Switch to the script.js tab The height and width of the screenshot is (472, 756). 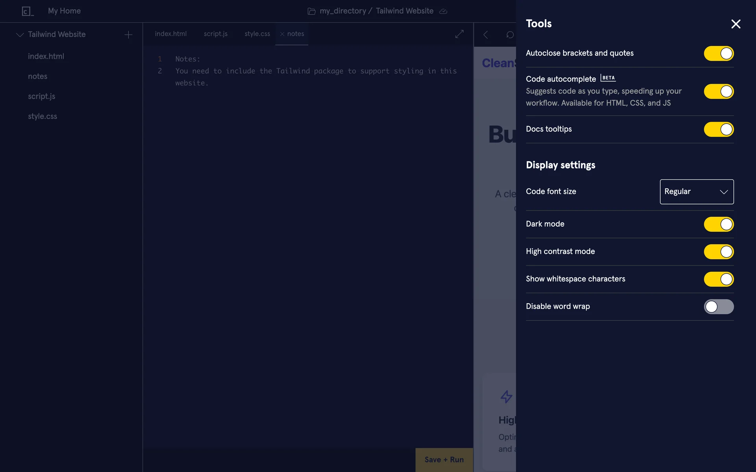(x=215, y=34)
